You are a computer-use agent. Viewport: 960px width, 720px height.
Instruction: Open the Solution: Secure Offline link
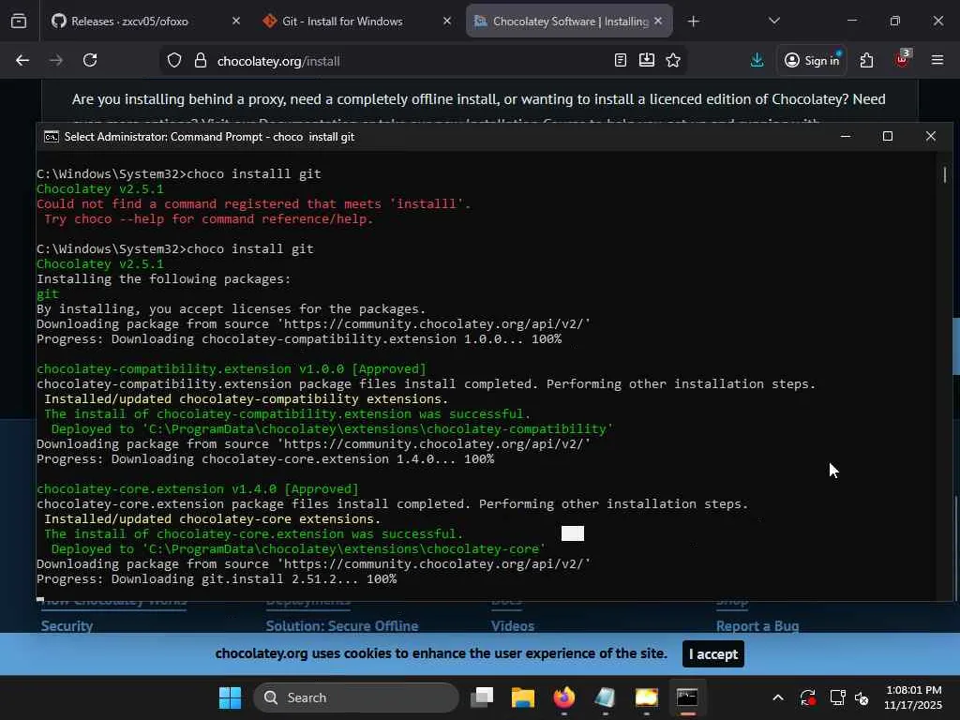tap(341, 625)
